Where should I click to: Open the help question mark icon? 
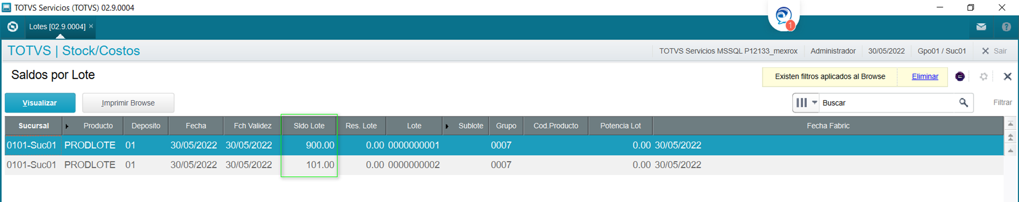pyautogui.click(x=1006, y=27)
